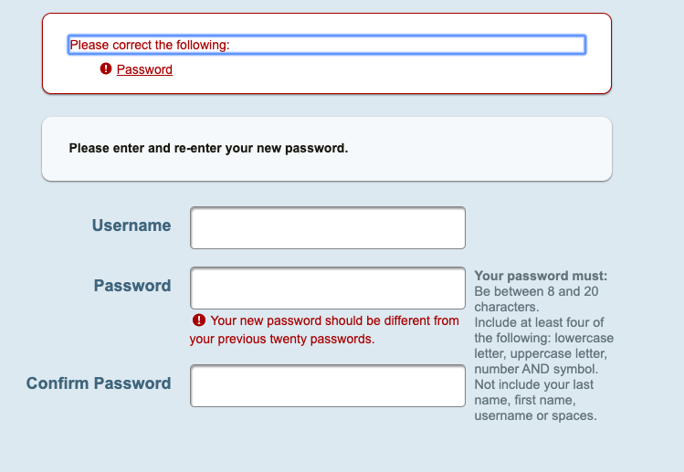This screenshot has width=684, height=472.
Task: Click the 'number AND symbol' requirement line
Action: [536, 369]
